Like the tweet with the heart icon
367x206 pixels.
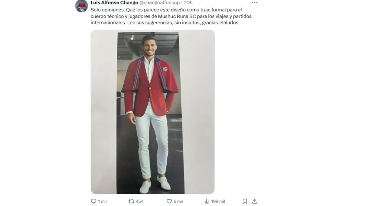(169, 201)
